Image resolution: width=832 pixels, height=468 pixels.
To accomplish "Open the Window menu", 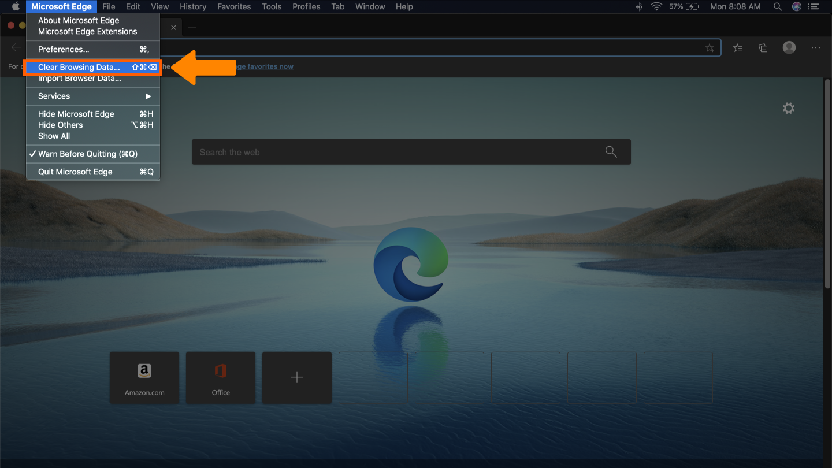I will click(x=370, y=6).
